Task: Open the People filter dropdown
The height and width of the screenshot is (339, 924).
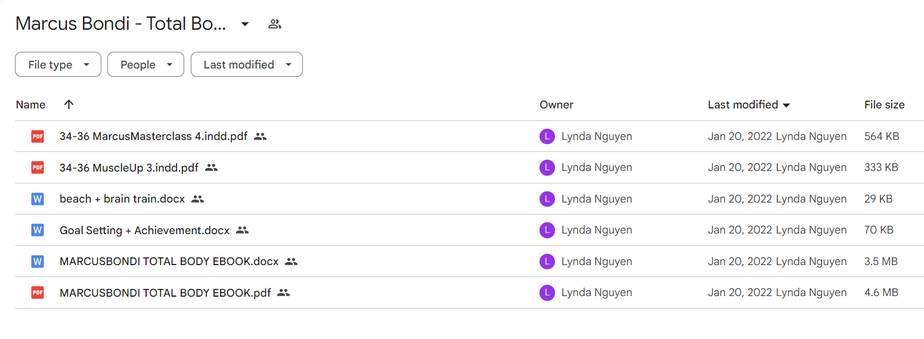Action: click(x=145, y=65)
